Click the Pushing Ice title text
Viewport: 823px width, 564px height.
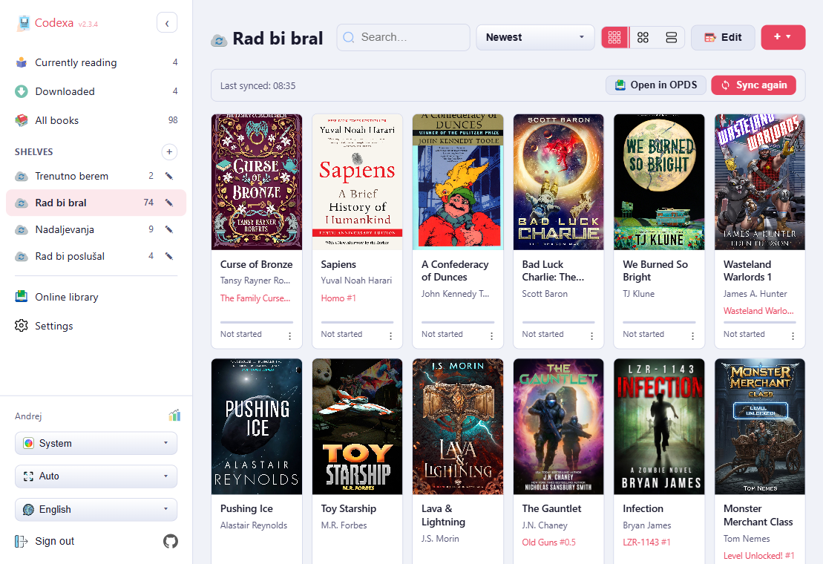[x=246, y=508]
